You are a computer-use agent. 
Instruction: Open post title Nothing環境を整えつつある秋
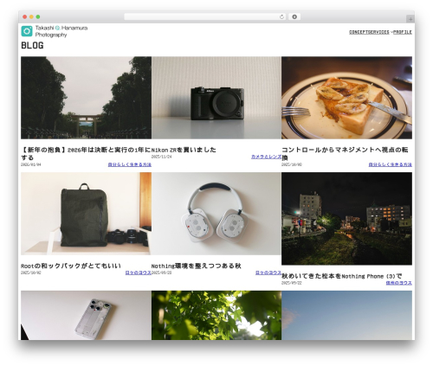197,266
